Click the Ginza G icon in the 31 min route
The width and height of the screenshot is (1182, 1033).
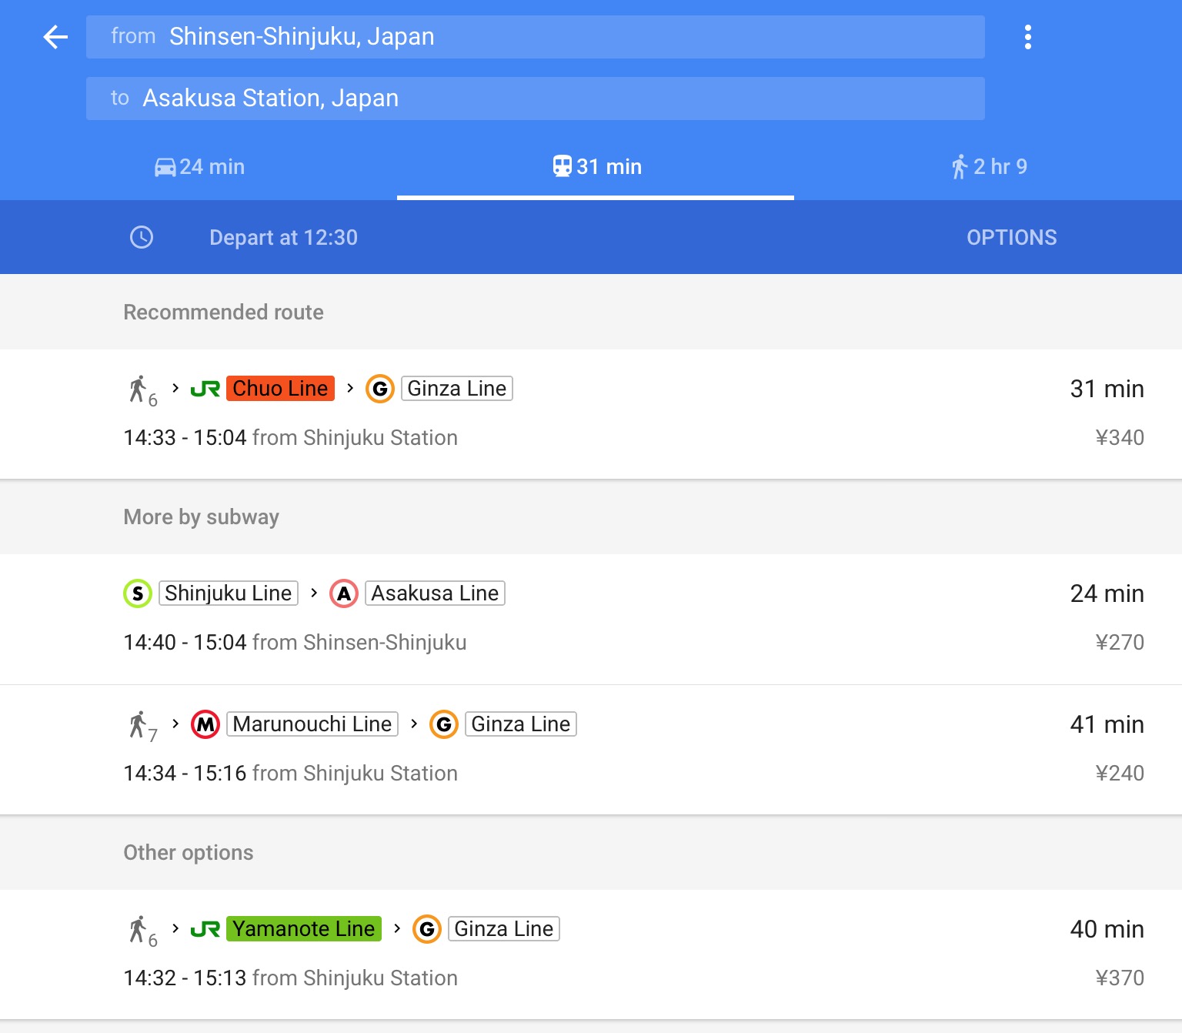pos(380,389)
